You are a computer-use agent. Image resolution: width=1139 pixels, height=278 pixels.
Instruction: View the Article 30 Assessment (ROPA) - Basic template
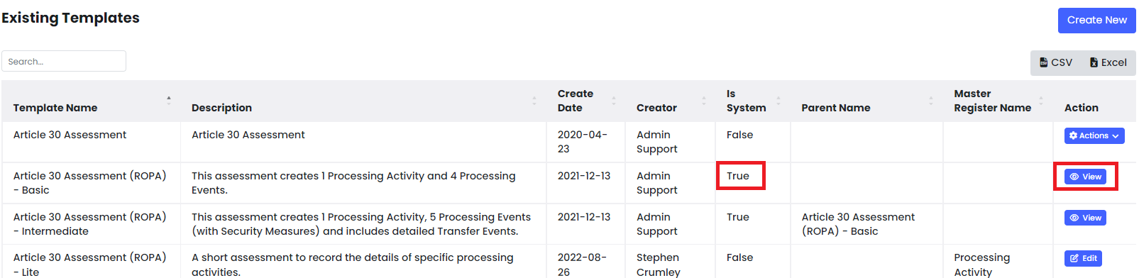coord(1085,177)
